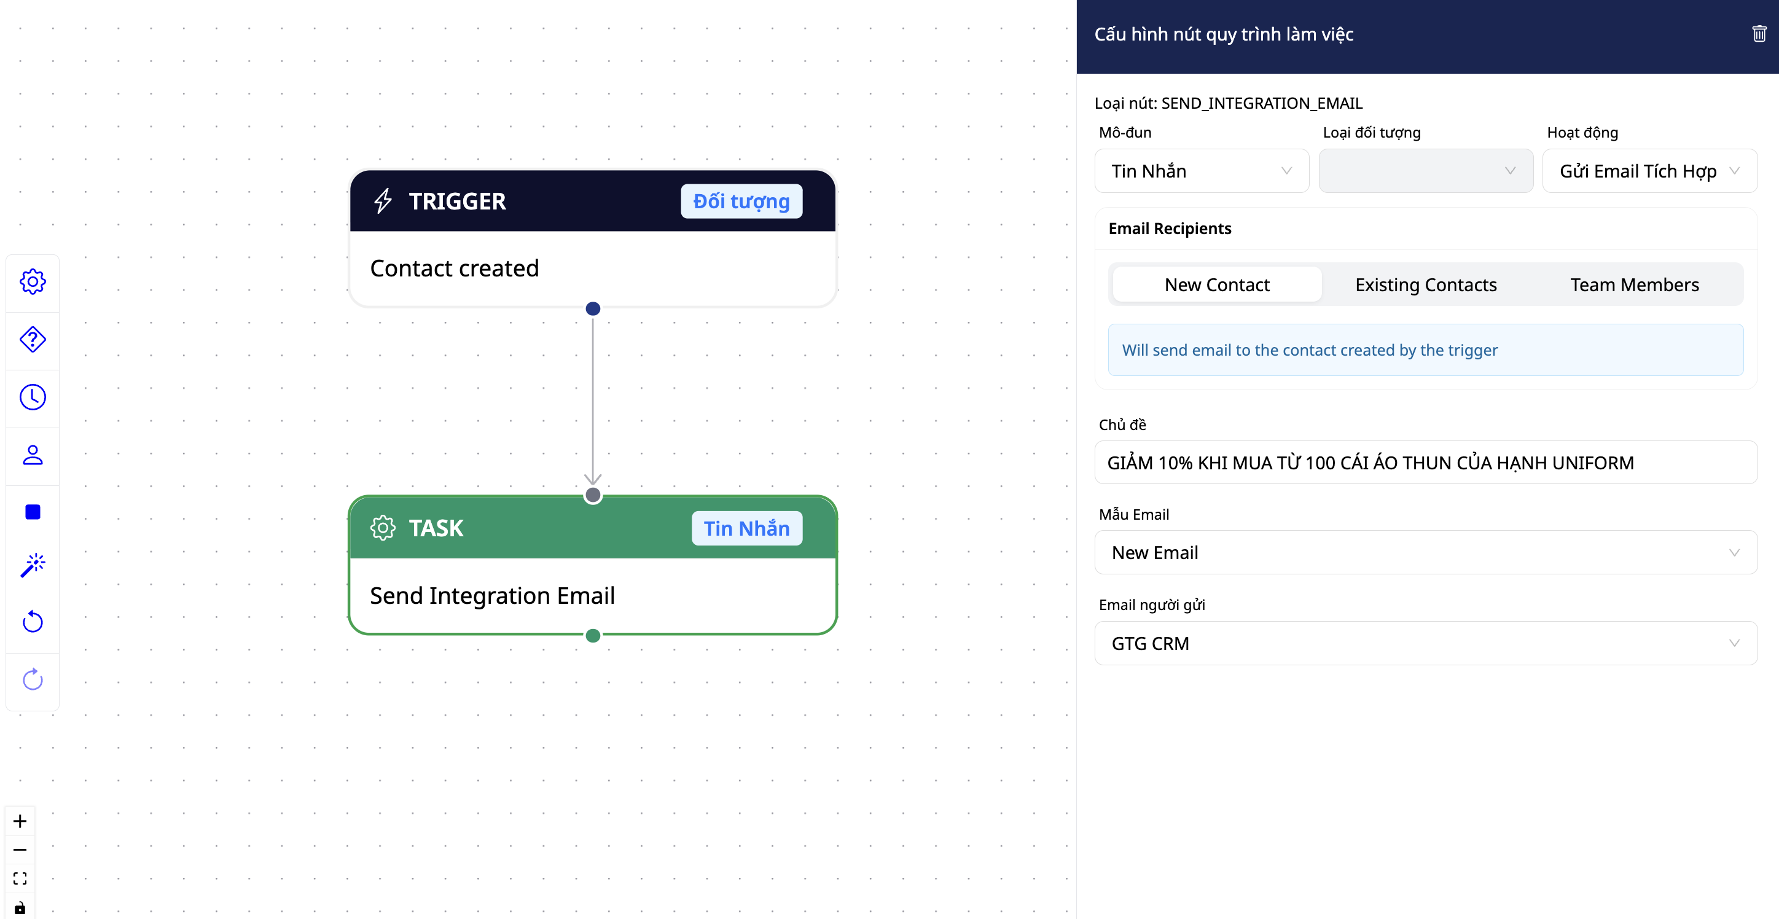Toggle the canvas lock icon
Screen dimensions: 1779x919
pyautogui.click(x=20, y=907)
